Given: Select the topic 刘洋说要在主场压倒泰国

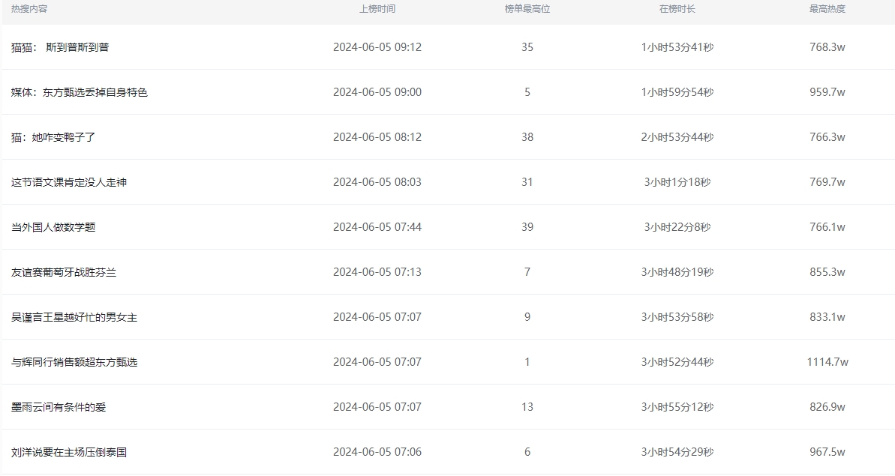Looking at the screenshot, I should coord(69,453).
